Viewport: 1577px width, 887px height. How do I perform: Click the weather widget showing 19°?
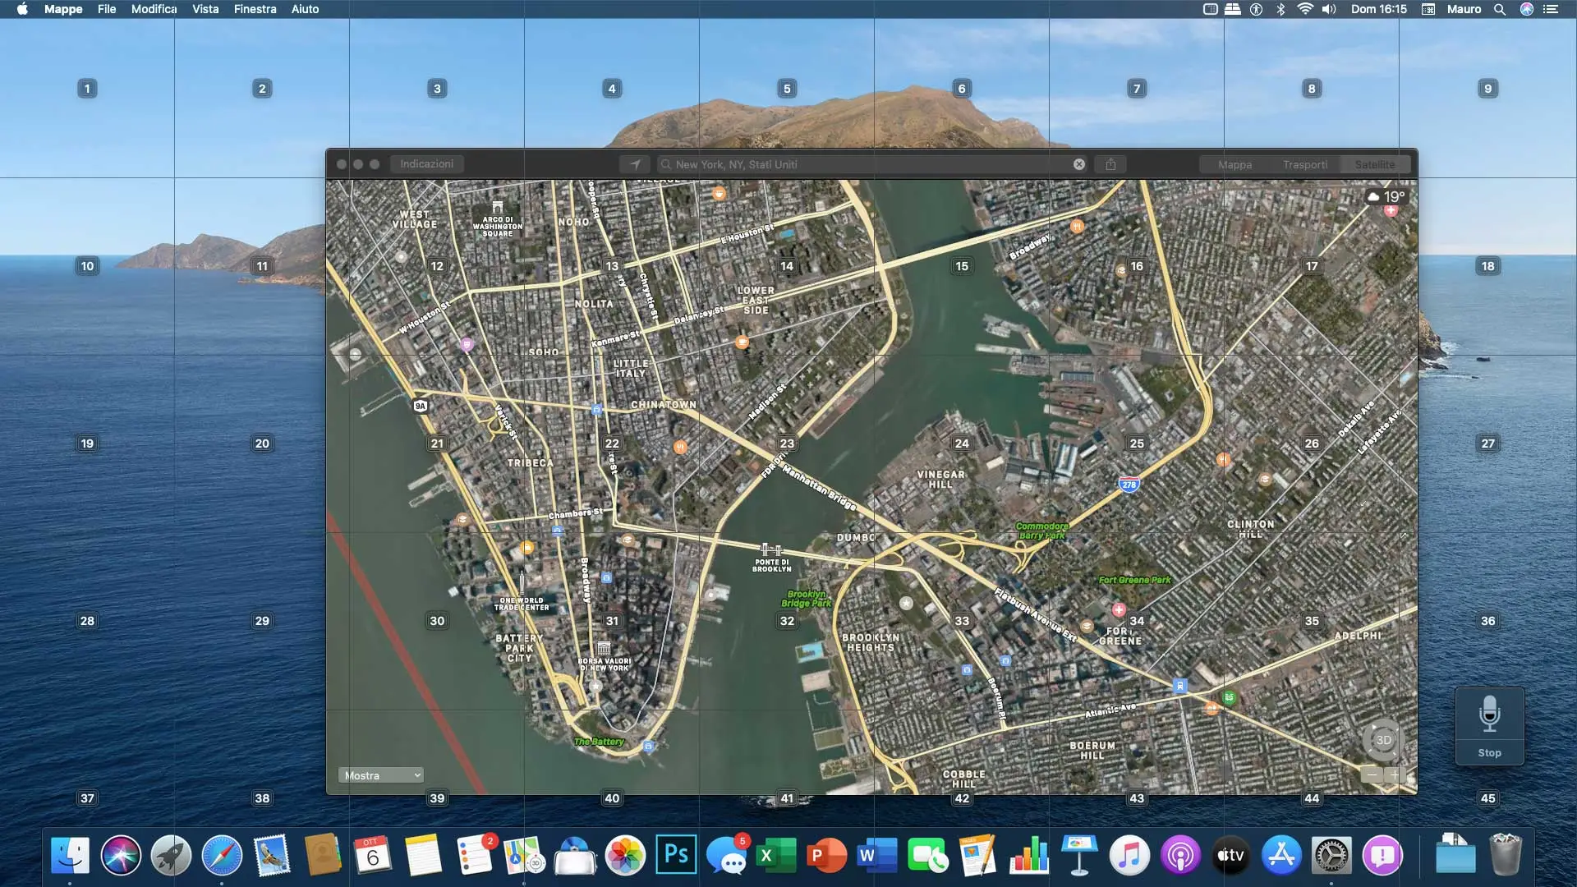[1388, 196]
